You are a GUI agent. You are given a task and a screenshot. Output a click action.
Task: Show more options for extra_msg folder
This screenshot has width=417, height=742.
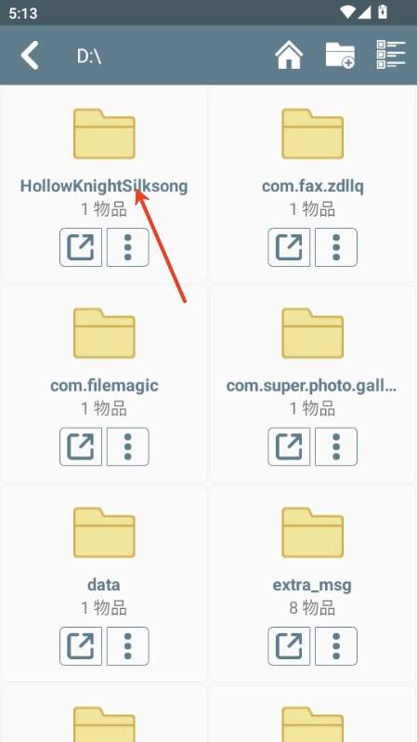click(x=336, y=646)
